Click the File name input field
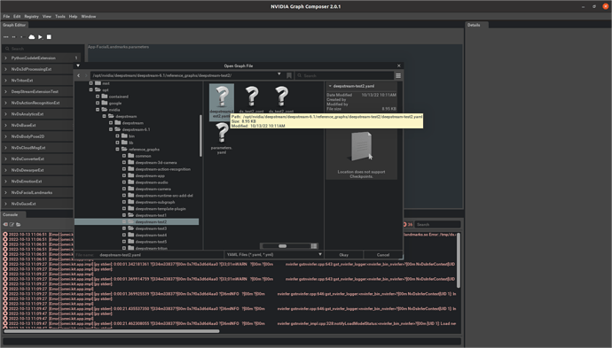The image size is (612, 348). click(x=160, y=255)
